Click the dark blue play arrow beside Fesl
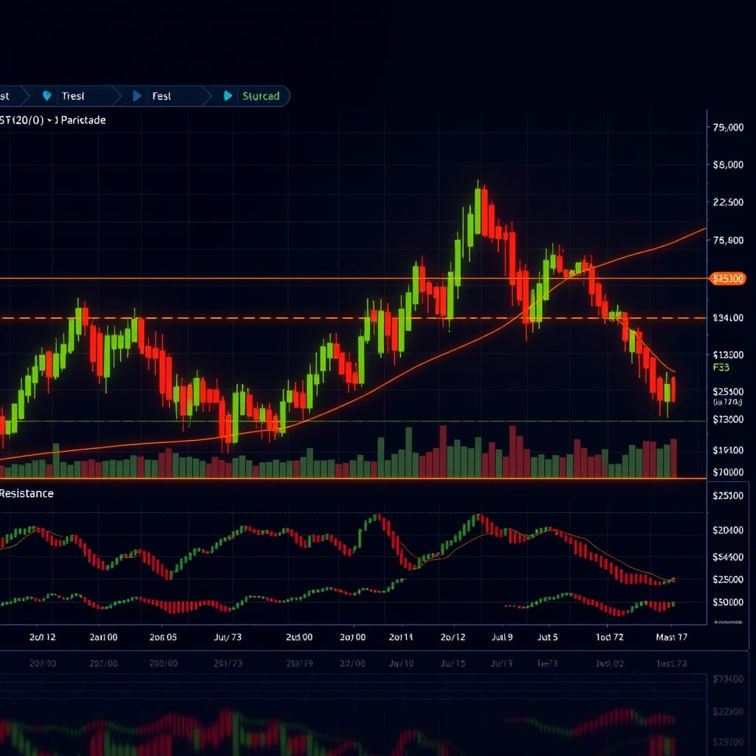 pyautogui.click(x=137, y=96)
